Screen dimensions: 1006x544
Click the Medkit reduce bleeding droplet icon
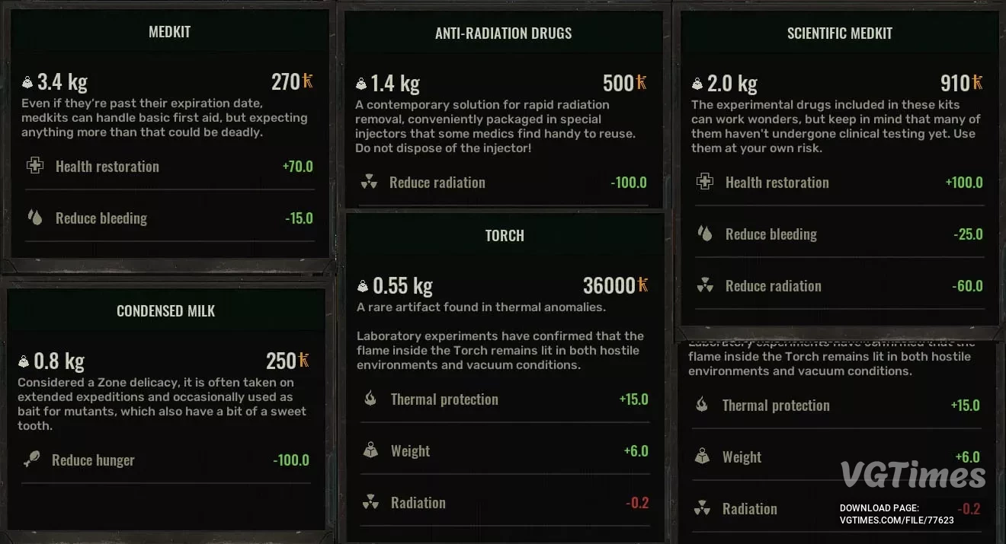tap(35, 218)
